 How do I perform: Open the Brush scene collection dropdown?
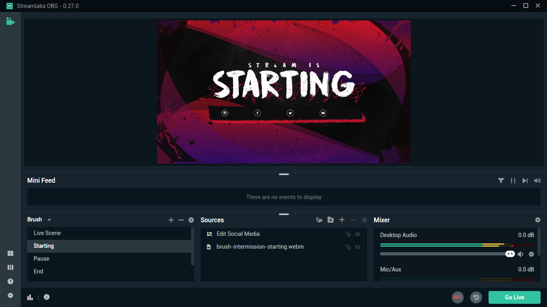(x=39, y=219)
